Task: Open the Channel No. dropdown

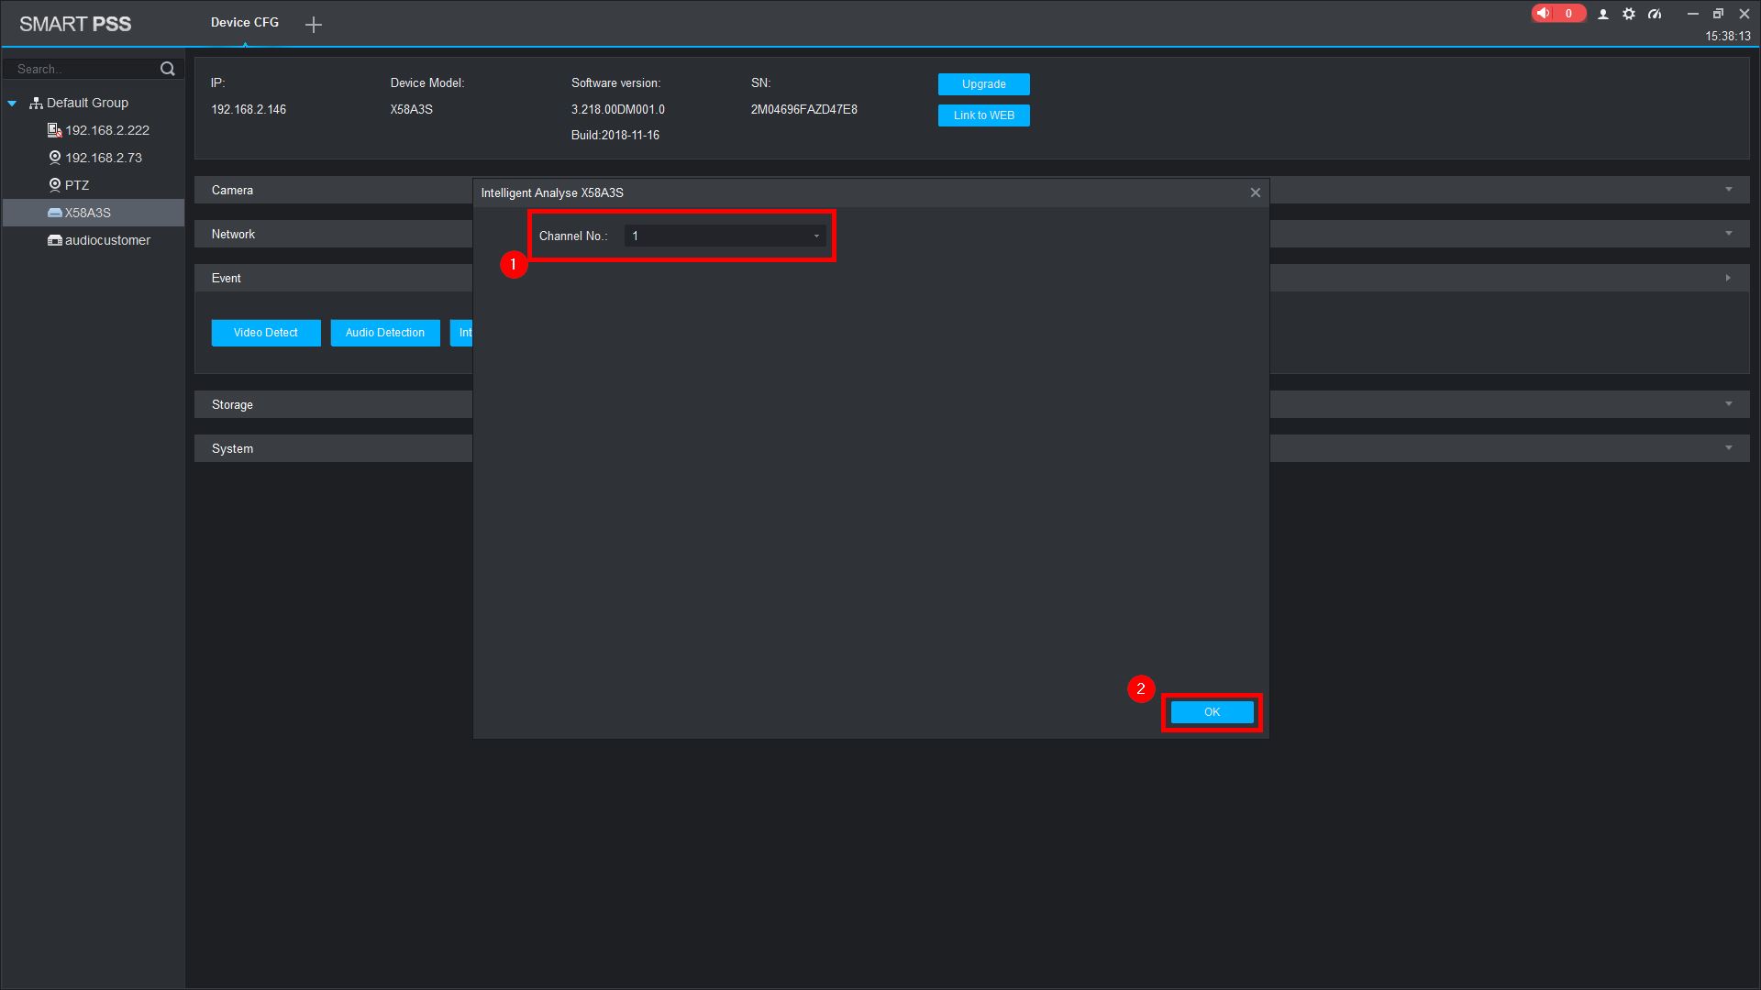Action: click(x=725, y=236)
